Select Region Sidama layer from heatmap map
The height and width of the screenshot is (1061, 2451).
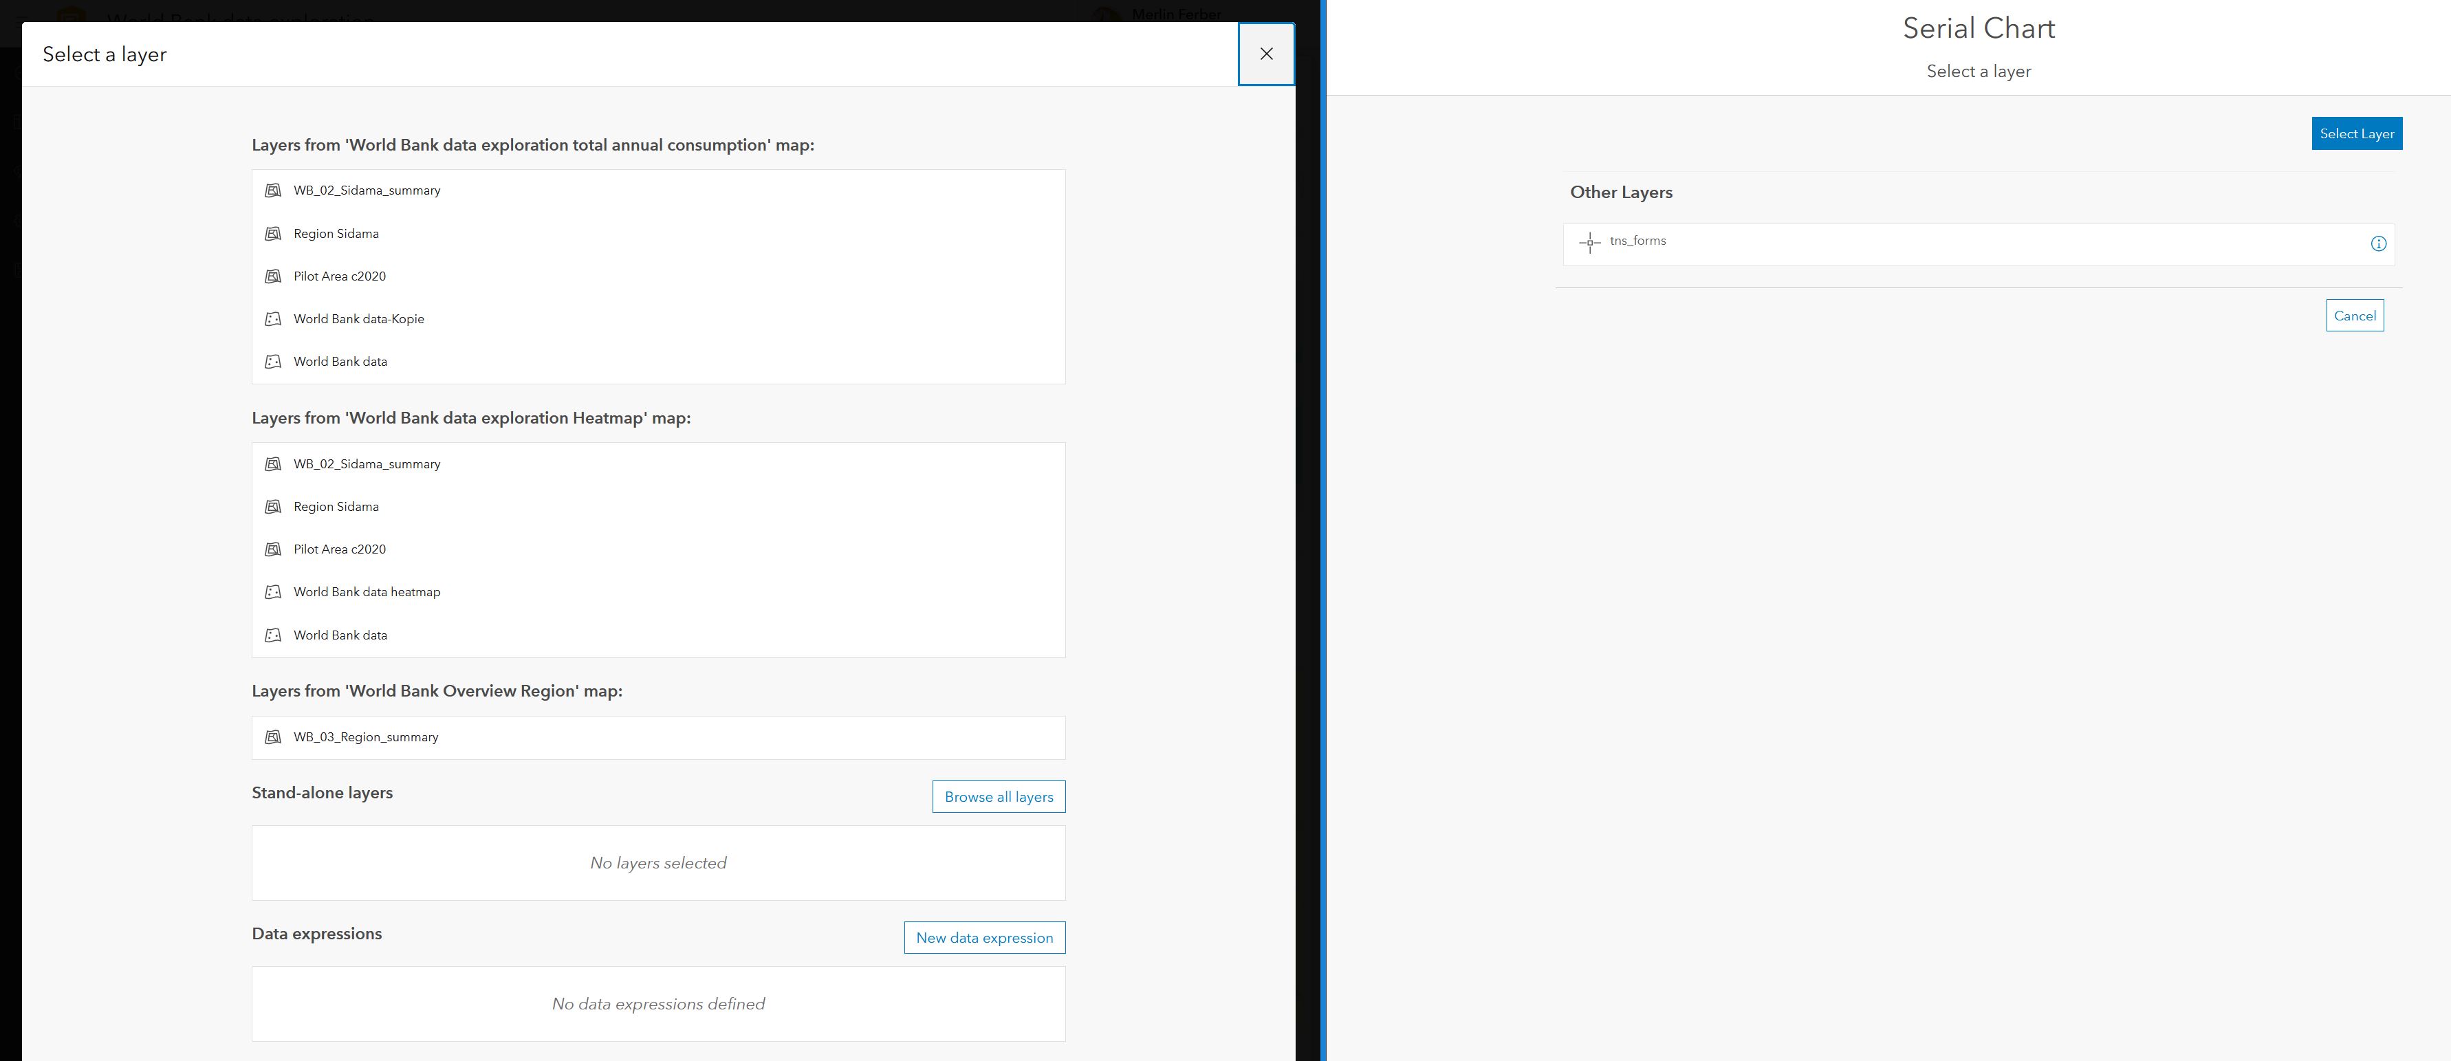coord(334,506)
